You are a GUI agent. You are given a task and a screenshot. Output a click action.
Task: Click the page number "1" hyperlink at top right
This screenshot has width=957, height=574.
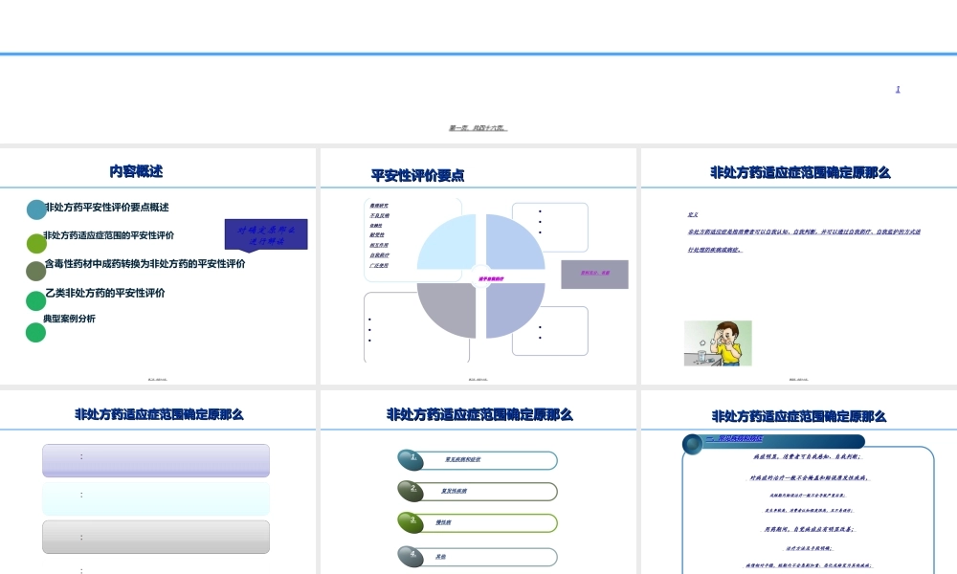tap(897, 88)
